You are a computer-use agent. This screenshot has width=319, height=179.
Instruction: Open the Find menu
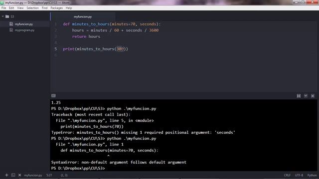44,8
